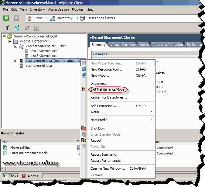Click the Reboot menu icon
The image size is (205, 187).
[x=84, y=140]
